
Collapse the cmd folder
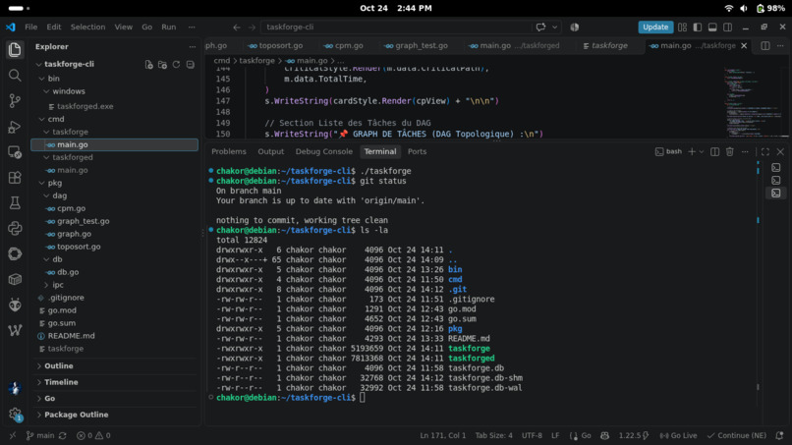(42, 119)
